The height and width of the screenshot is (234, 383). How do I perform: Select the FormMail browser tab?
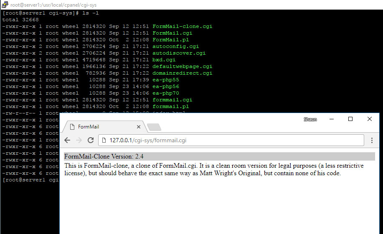tap(104, 127)
